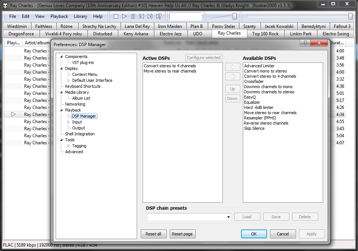Click the seek bar slider handle
Viewport: 358px width, 251px height.
point(350,16)
